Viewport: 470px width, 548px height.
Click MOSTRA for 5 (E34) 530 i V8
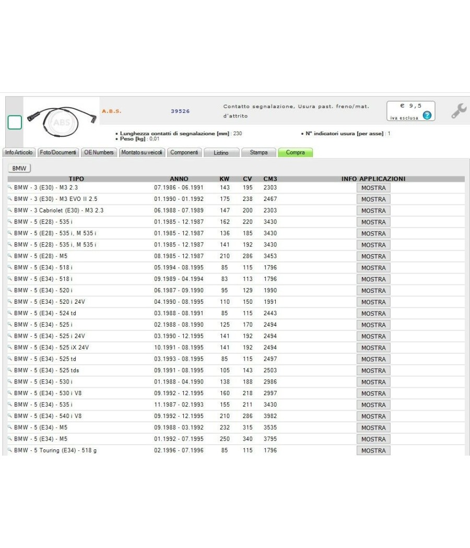coord(373,394)
